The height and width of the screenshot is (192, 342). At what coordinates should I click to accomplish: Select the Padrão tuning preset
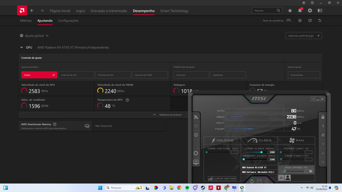[x=39, y=75]
